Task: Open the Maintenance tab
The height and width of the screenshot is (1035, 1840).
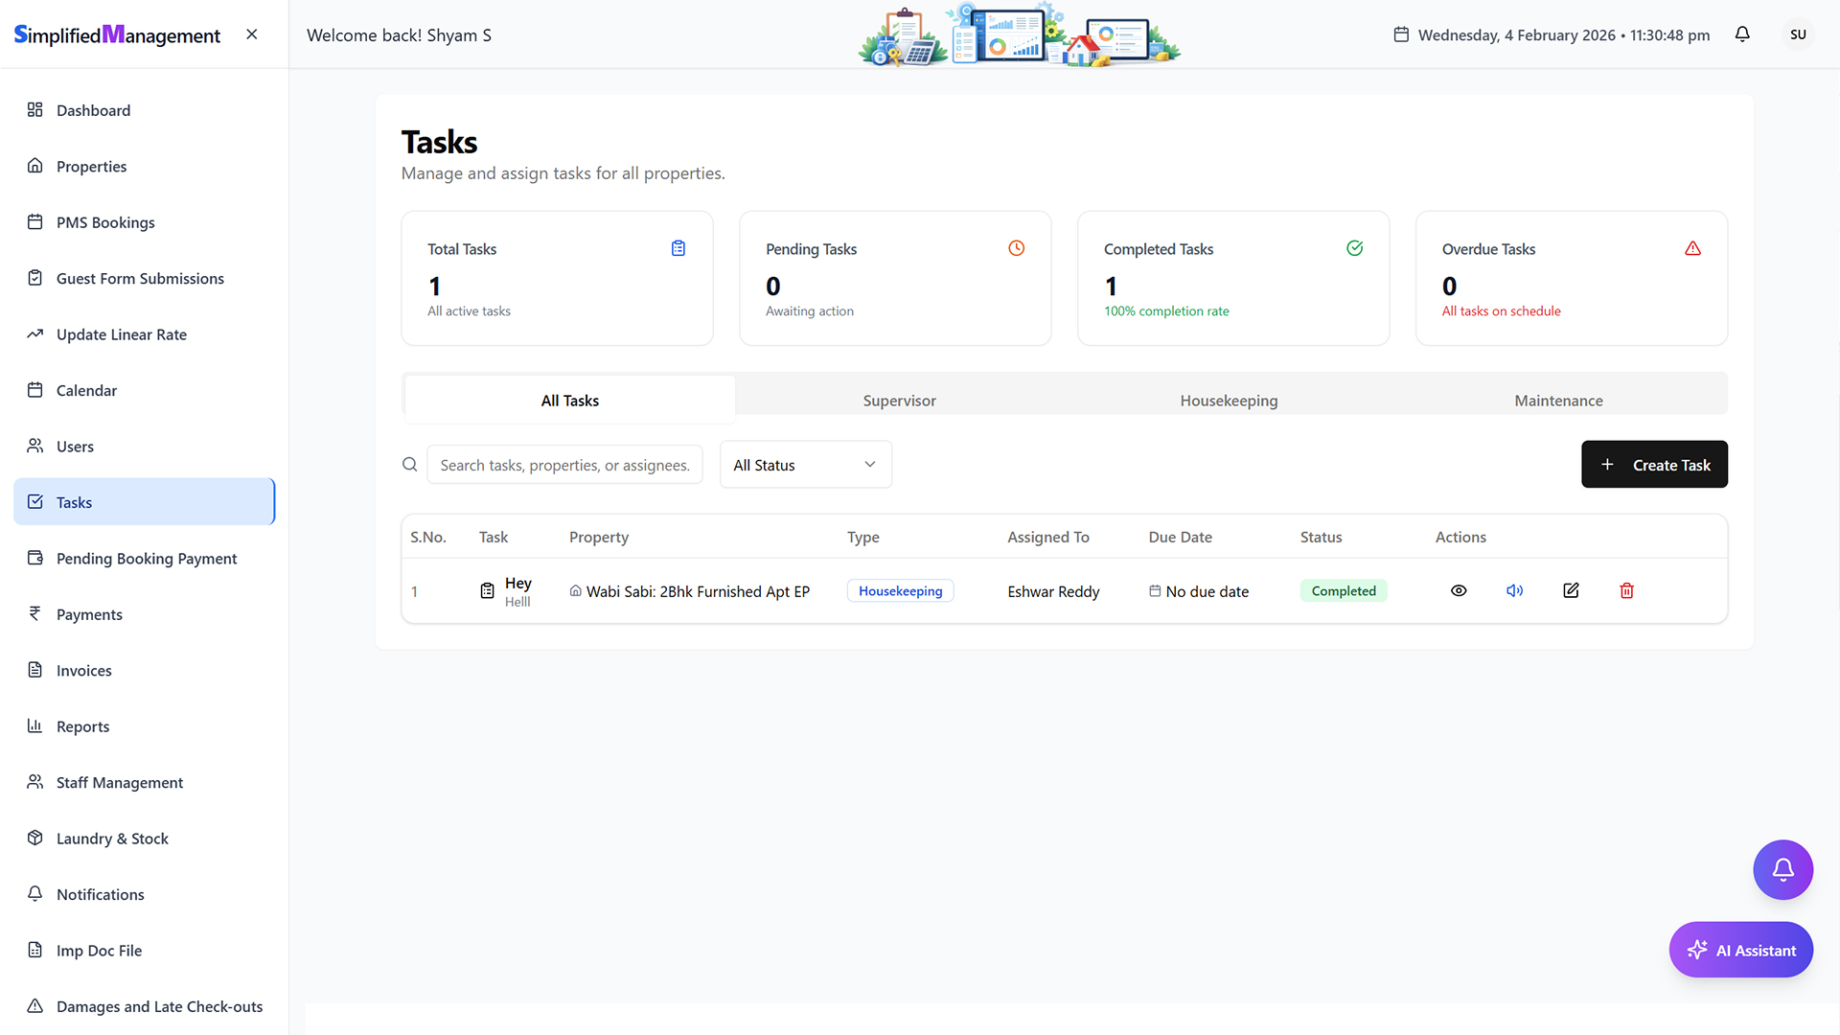Action: [1558, 401]
